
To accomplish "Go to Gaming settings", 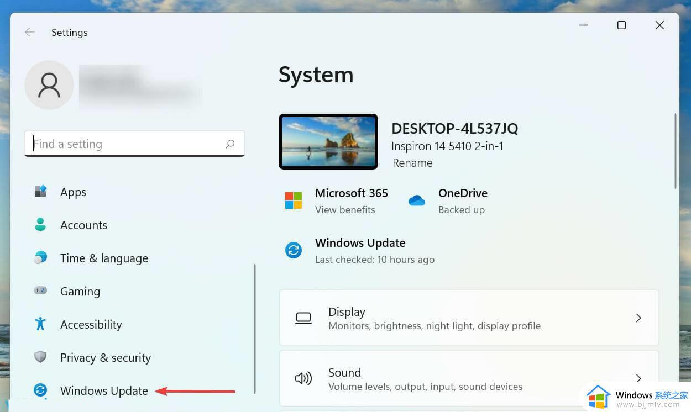I will tap(80, 291).
